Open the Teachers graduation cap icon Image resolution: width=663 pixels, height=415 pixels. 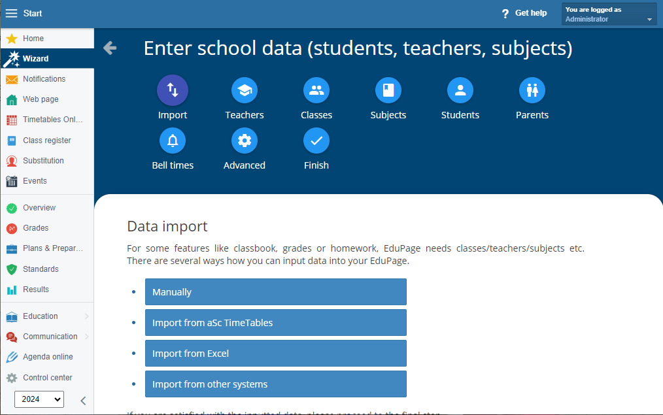pyautogui.click(x=245, y=90)
